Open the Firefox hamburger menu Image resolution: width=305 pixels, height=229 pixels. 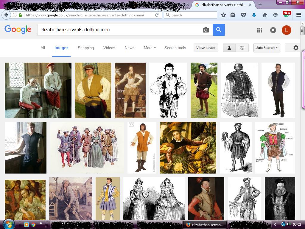[299, 15]
